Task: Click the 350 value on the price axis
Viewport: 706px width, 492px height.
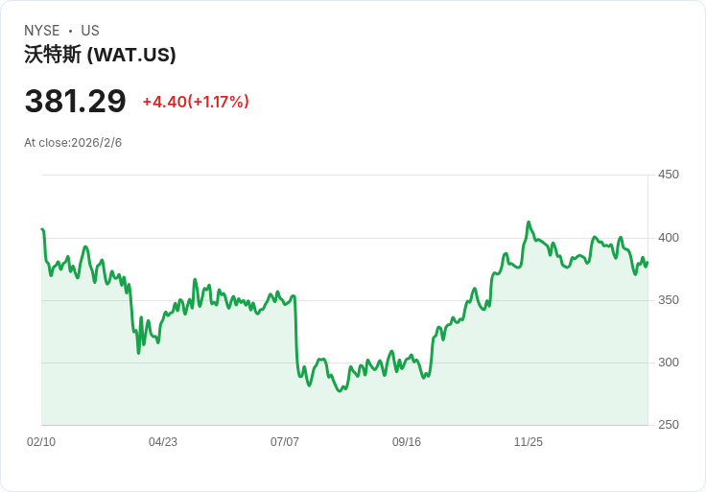Action: click(x=669, y=300)
